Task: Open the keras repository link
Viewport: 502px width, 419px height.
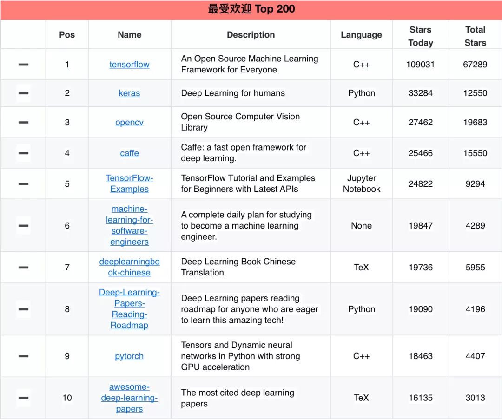Action: (129, 93)
